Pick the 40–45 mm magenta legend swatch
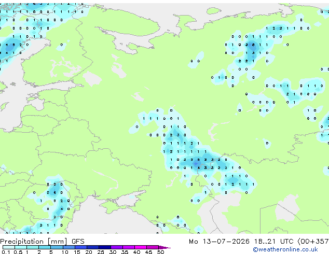Screen dimensions: 329x254 141,247
